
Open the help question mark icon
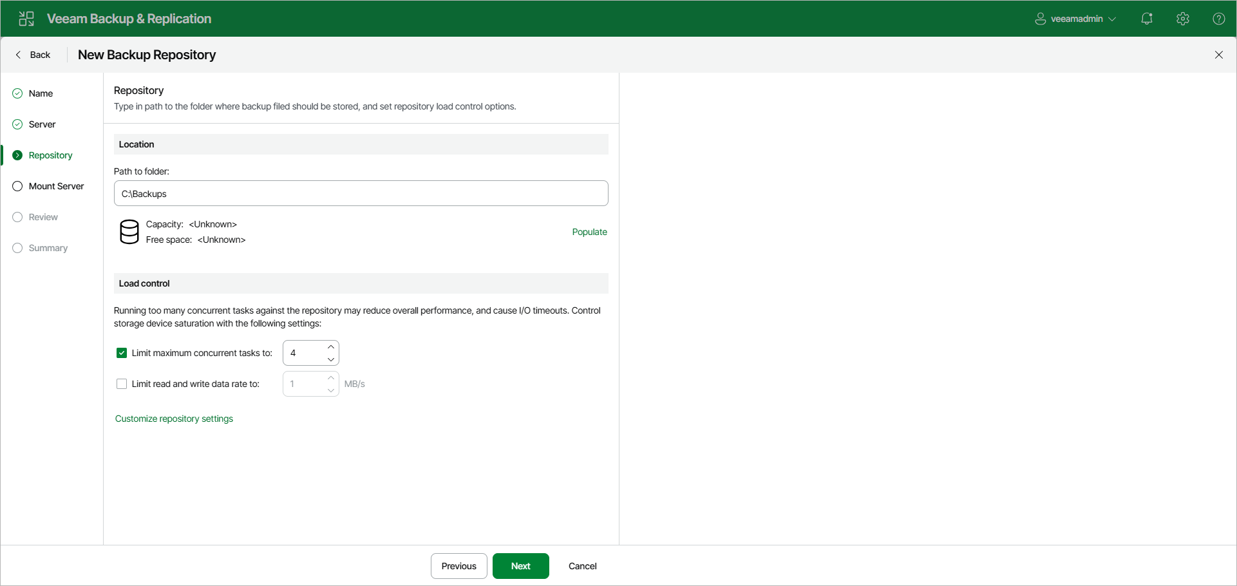pos(1219,19)
